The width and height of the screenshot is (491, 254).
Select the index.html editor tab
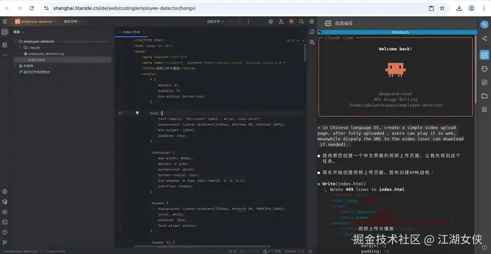[131, 32]
